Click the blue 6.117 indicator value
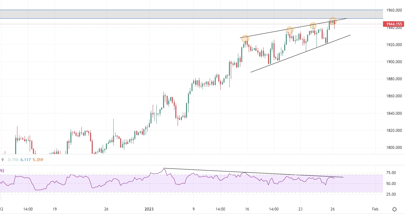 pyautogui.click(x=25, y=160)
